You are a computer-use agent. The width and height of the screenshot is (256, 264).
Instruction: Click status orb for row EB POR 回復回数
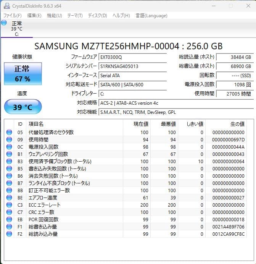[9, 219]
